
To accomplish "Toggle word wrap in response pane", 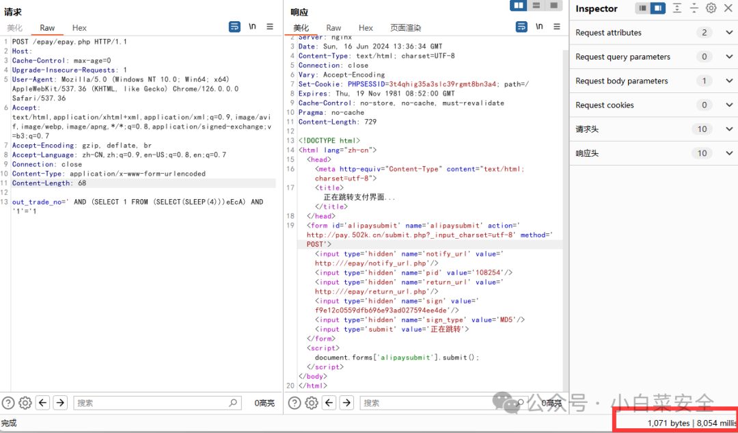I will coord(521,27).
